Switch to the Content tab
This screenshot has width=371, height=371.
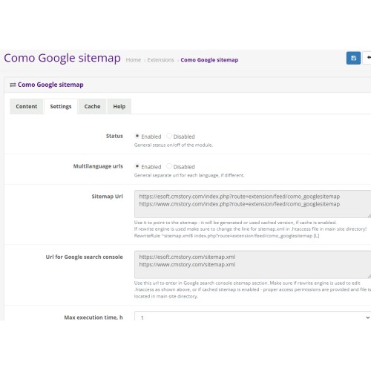(x=27, y=106)
